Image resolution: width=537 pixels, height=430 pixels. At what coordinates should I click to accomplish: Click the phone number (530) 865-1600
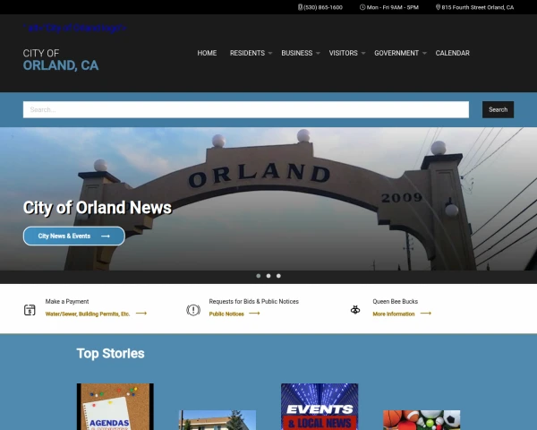(323, 7)
